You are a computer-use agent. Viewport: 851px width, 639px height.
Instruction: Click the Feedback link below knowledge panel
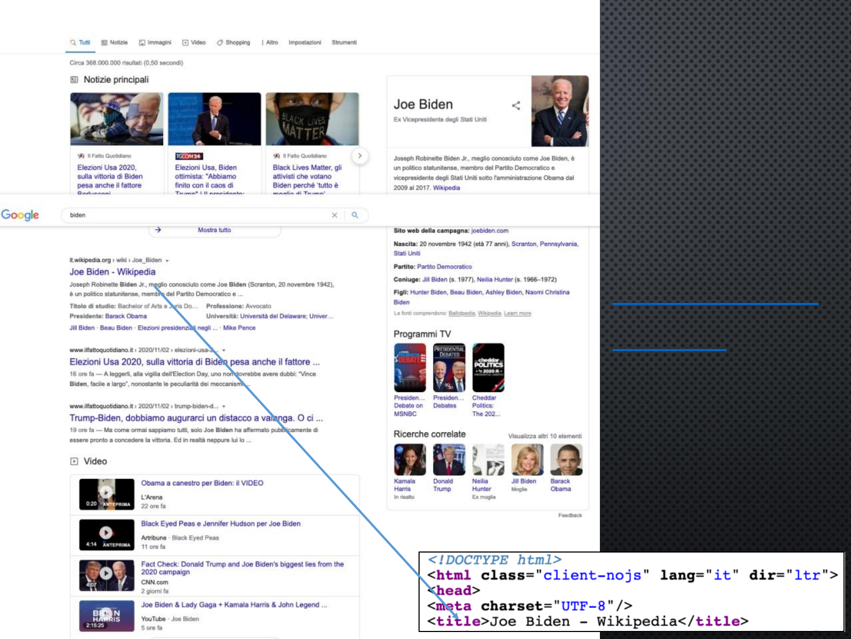tap(570, 515)
